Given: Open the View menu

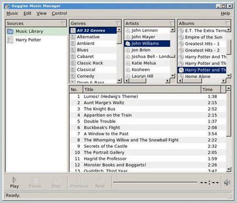Looking at the screenshot, I should click(42, 13).
